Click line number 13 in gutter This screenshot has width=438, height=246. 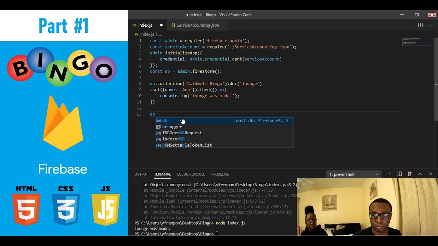pyautogui.click(x=139, y=114)
